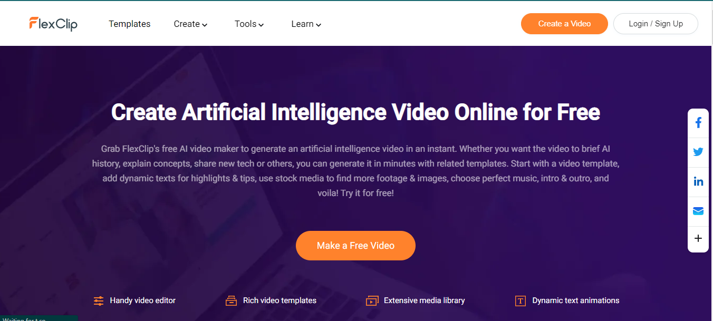Viewport: 713px width, 321px height.
Task: Click the Dynamic text animations icon
Action: pyautogui.click(x=521, y=301)
